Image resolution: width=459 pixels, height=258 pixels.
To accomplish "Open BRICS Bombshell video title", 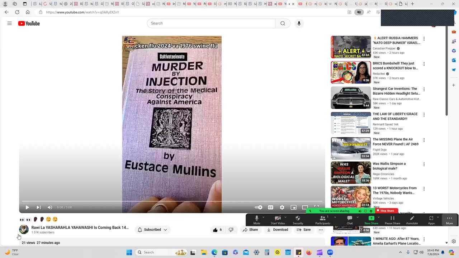I will point(395,66).
